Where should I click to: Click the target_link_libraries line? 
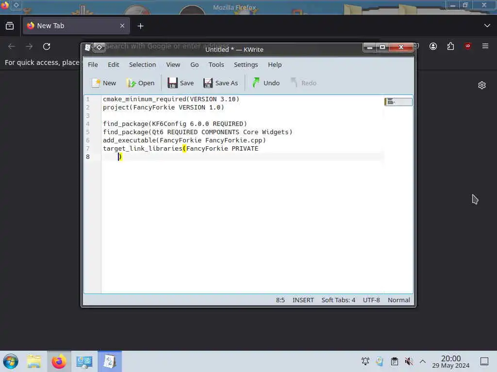(181, 148)
